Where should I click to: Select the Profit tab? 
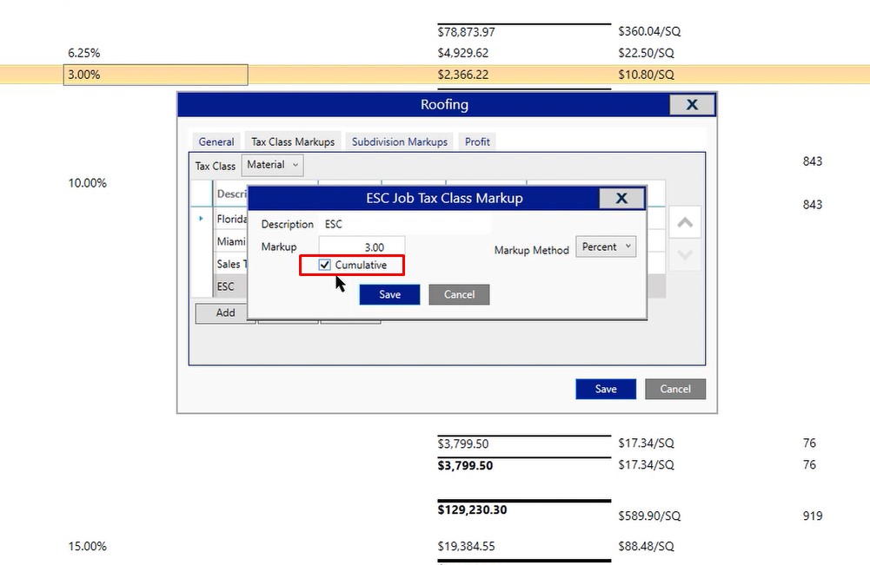click(x=477, y=141)
